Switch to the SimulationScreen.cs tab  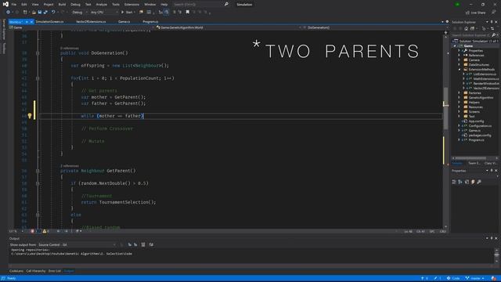pos(49,22)
